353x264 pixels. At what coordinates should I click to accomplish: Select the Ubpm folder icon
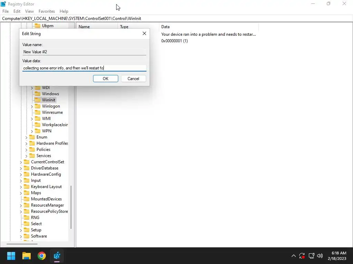tap(37, 25)
